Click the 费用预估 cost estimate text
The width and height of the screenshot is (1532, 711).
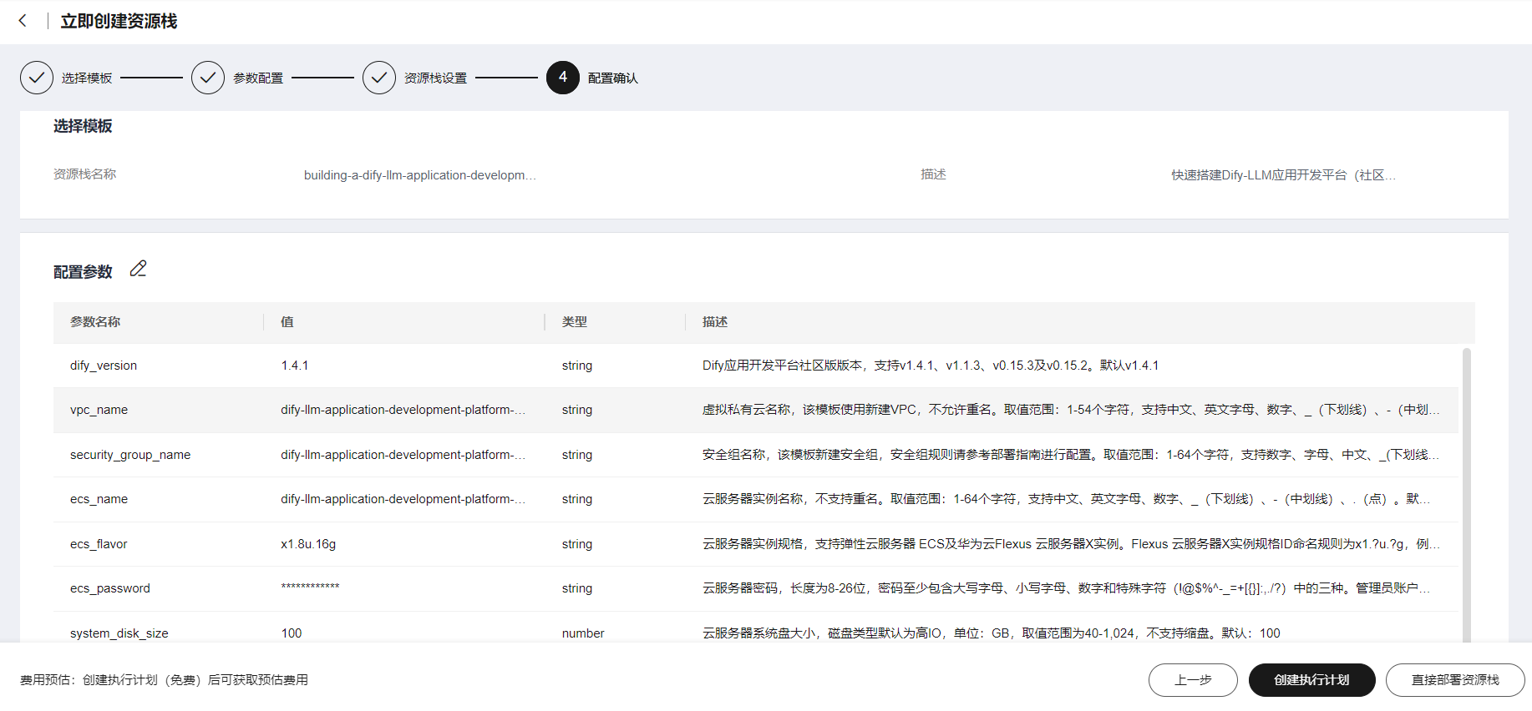pos(164,680)
